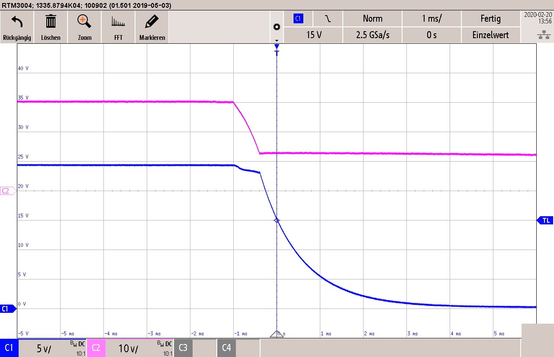Adjust the 15 V trigger level field
Image resolution: width=554 pixels, height=357 pixels.
point(314,35)
